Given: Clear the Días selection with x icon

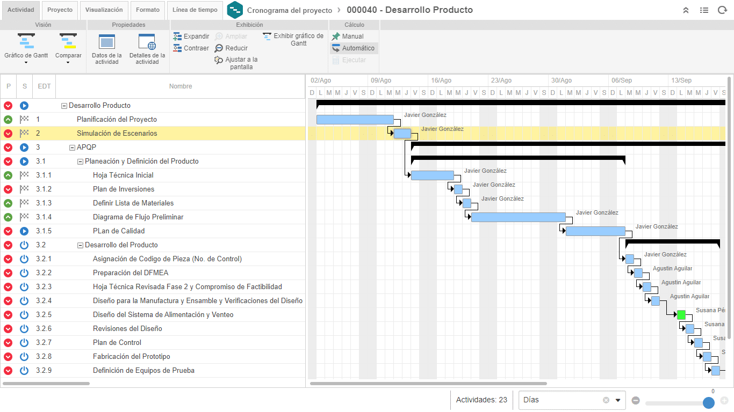Looking at the screenshot, I should click(606, 400).
